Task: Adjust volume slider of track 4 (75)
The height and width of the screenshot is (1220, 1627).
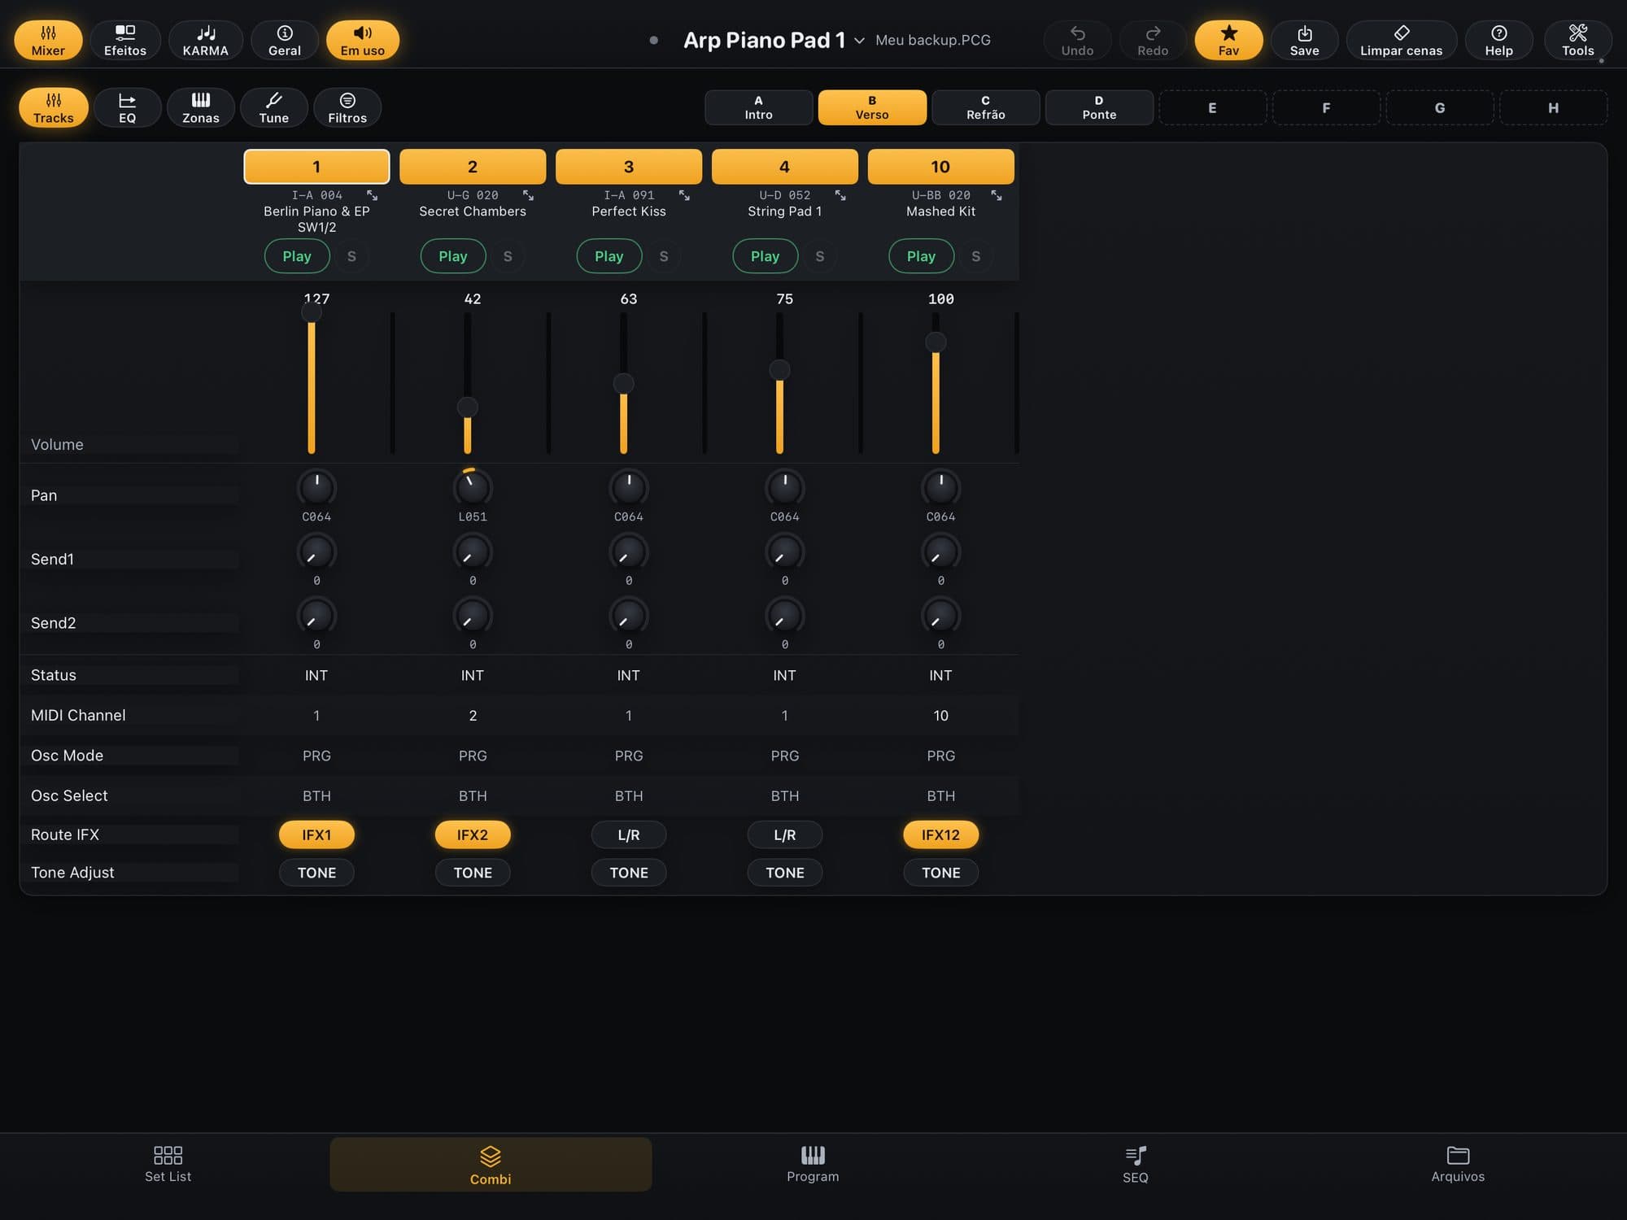Action: pyautogui.click(x=779, y=370)
